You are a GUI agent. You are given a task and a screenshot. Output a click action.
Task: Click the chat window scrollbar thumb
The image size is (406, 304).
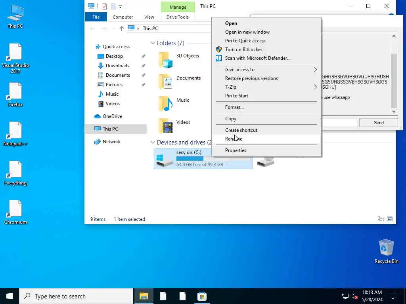point(394,81)
